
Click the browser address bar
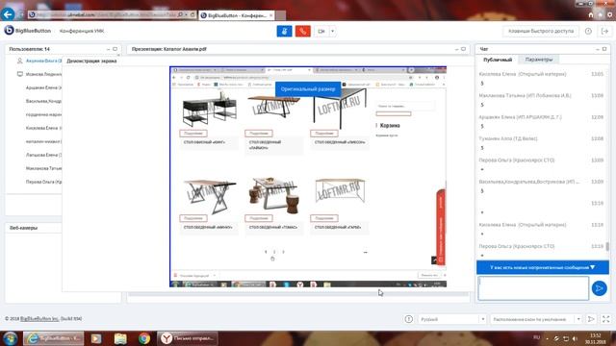(x=106, y=15)
